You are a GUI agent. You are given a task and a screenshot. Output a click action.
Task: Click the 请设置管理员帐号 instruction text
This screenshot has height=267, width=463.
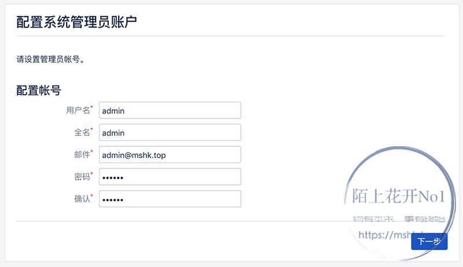click(50, 59)
